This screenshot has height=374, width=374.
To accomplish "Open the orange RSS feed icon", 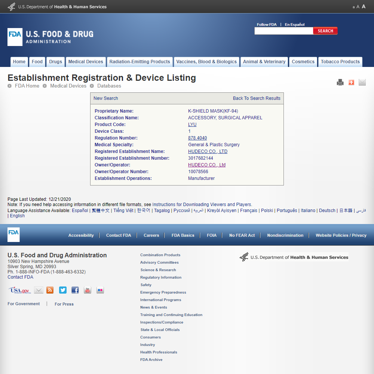I will click(x=50, y=290).
